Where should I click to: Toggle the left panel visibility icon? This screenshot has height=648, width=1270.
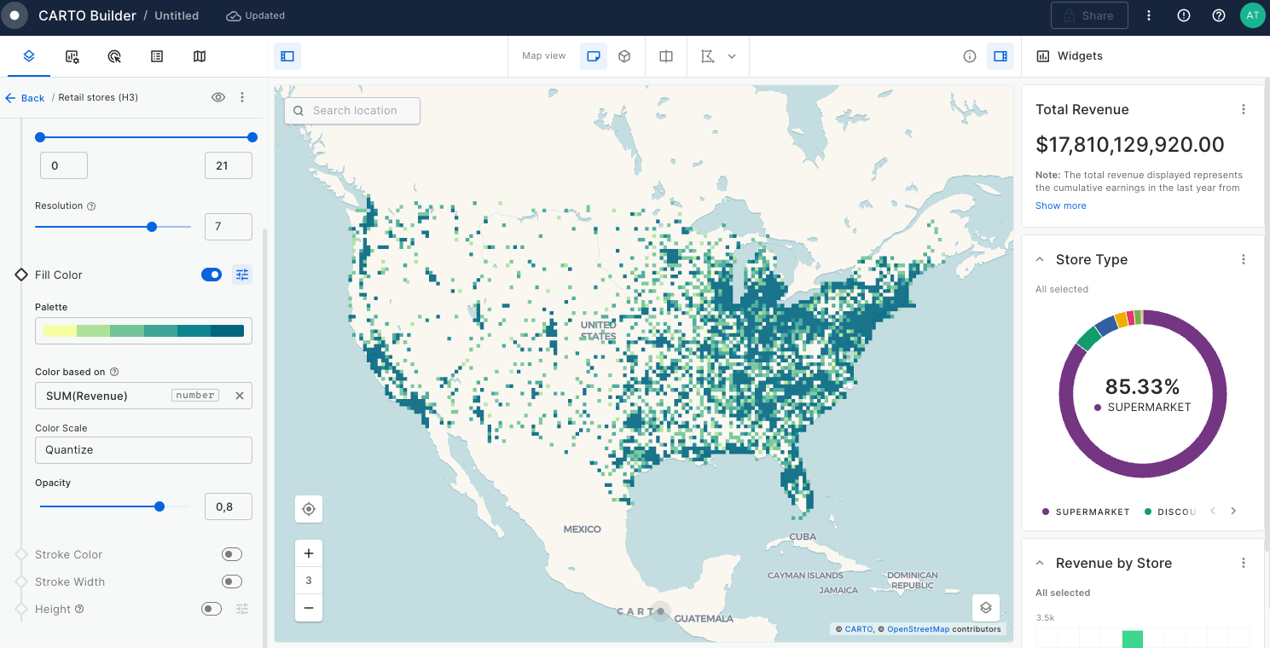(287, 56)
